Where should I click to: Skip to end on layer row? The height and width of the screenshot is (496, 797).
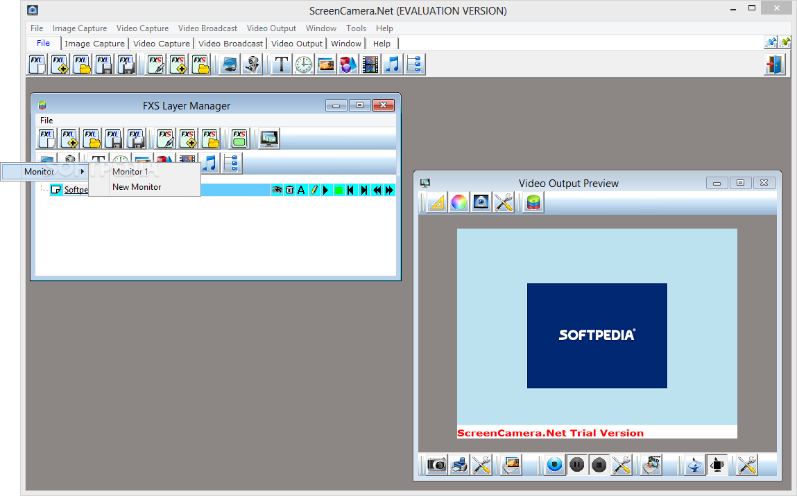(364, 190)
